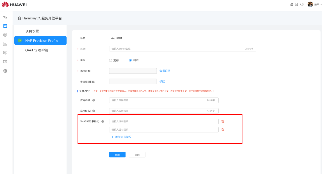Click 添加证书指纹 to add a fingerprint
The width and height of the screenshot is (322, 174).
pos(121,137)
